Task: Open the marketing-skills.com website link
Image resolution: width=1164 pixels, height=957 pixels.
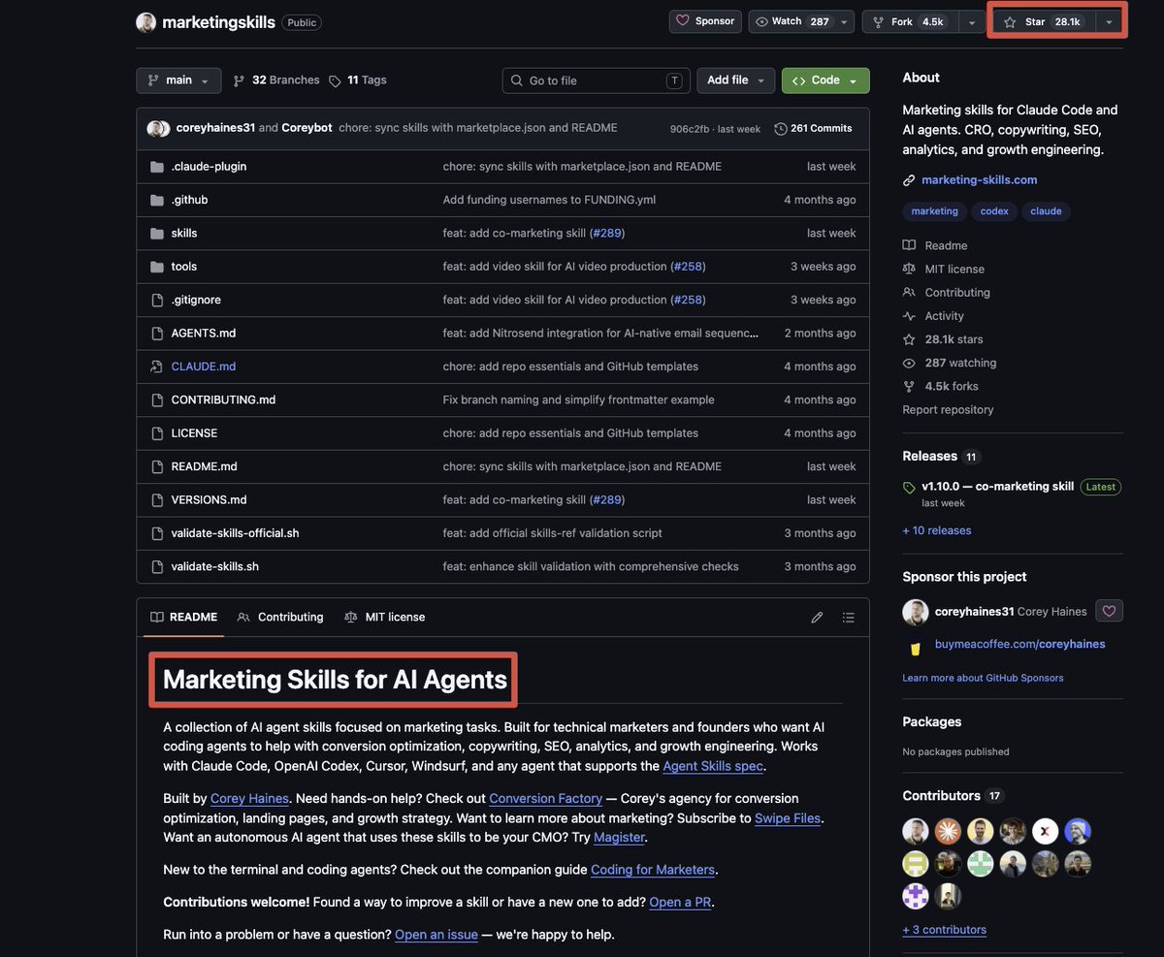Action: pos(979,180)
